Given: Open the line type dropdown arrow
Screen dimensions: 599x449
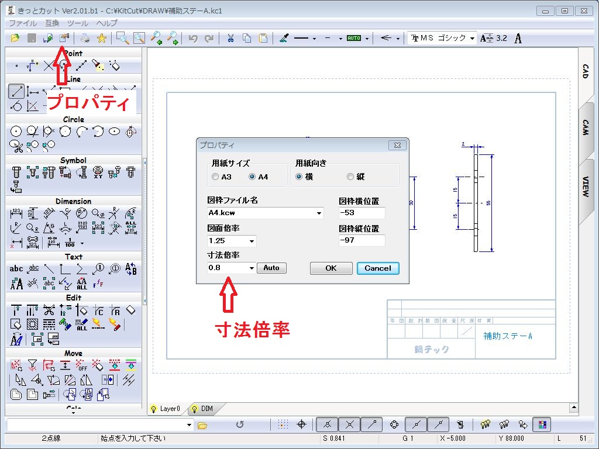Looking at the screenshot, I should (314, 39).
